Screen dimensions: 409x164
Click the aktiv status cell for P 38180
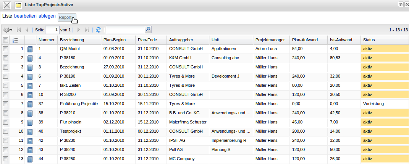[384, 58]
